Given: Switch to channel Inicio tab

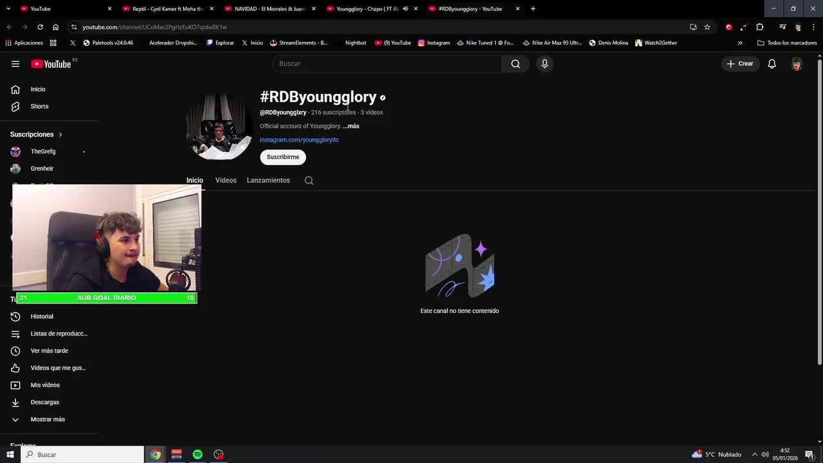Looking at the screenshot, I should tap(195, 181).
